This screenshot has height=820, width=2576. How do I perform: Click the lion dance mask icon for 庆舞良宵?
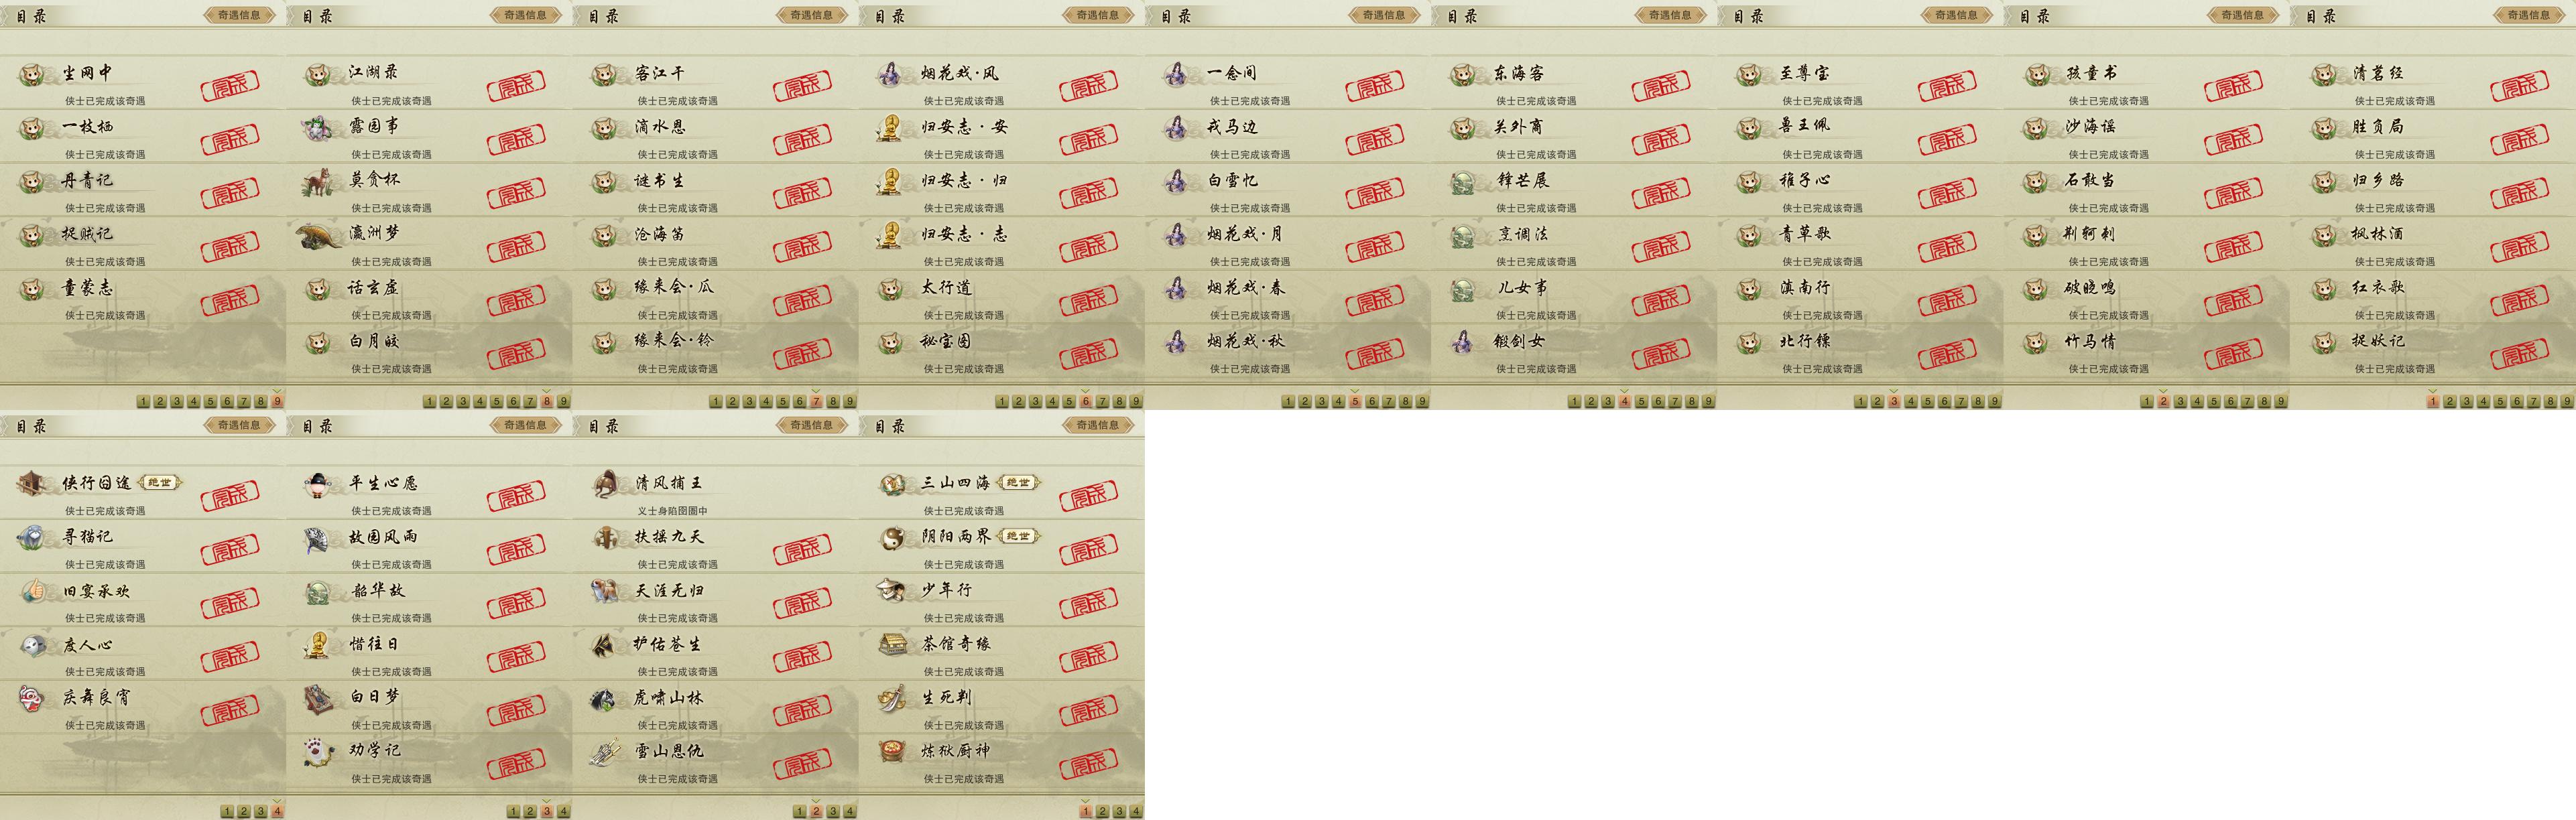[33, 698]
